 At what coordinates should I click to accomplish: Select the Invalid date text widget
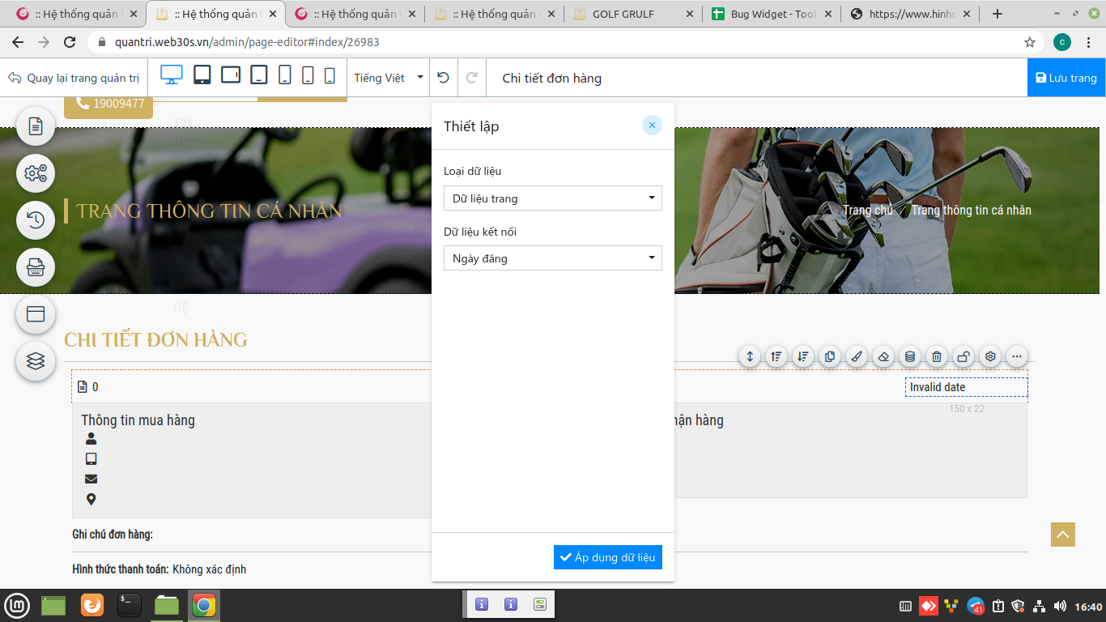point(966,387)
